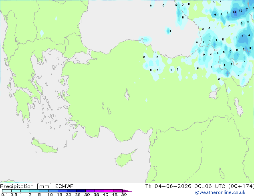Click the "ECMWF" model label
The height and width of the screenshot is (196, 254).
(x=65, y=186)
